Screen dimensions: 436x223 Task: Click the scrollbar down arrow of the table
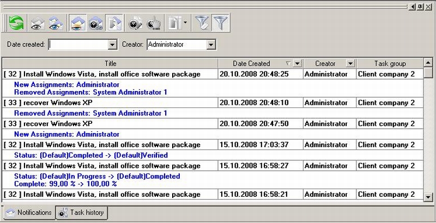point(428,197)
